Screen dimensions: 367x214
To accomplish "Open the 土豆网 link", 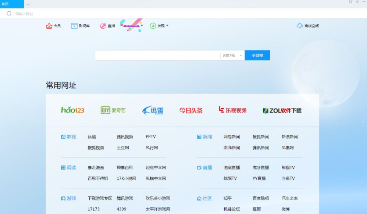I will click(x=123, y=148).
